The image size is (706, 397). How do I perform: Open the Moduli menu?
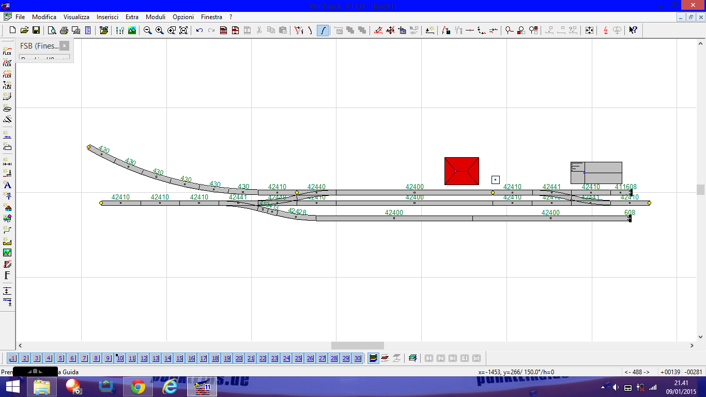[x=156, y=17]
